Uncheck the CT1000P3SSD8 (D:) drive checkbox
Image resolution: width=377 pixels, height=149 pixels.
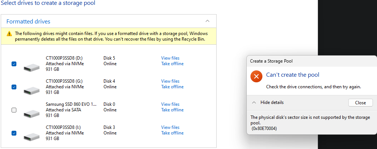click(x=14, y=64)
